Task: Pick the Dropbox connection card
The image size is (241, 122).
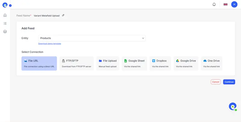Action: pyautogui.click(x=160, y=63)
